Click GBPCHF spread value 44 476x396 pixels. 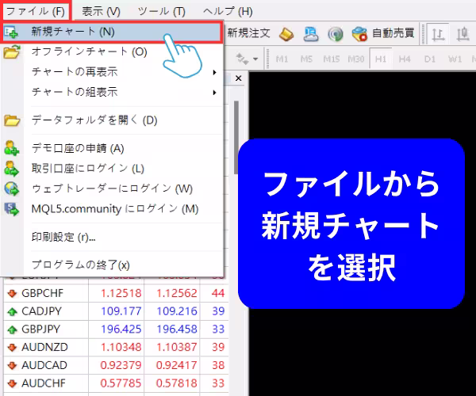pos(218,293)
